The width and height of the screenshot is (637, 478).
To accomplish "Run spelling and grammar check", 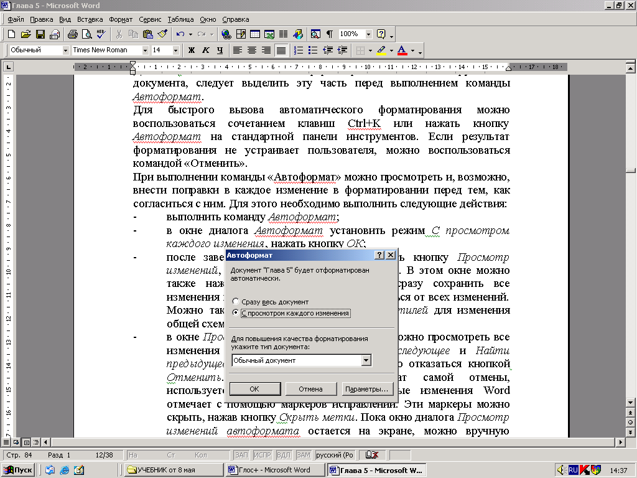I will click(x=101, y=34).
